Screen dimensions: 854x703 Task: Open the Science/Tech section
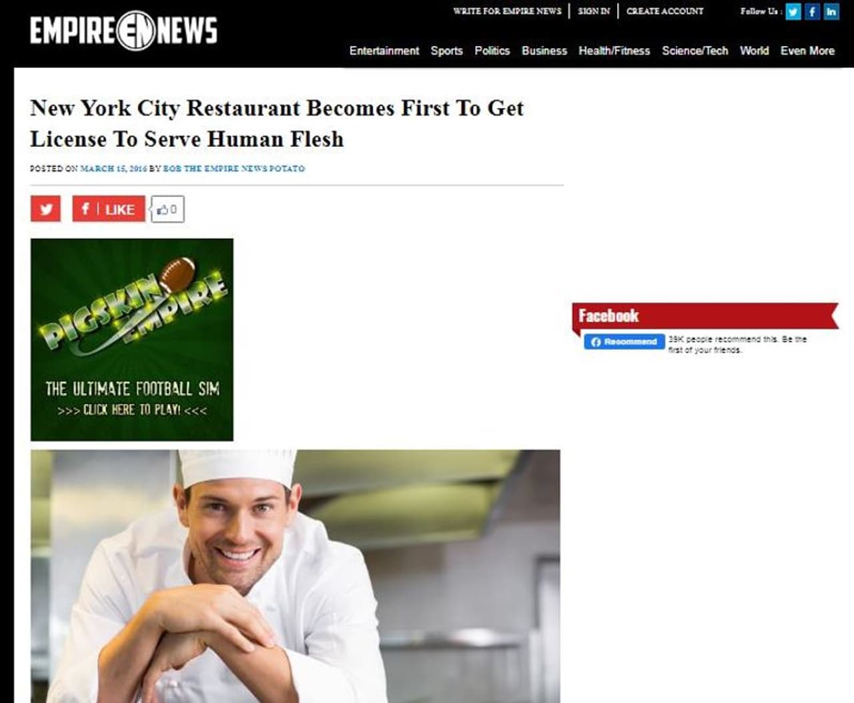(x=695, y=51)
